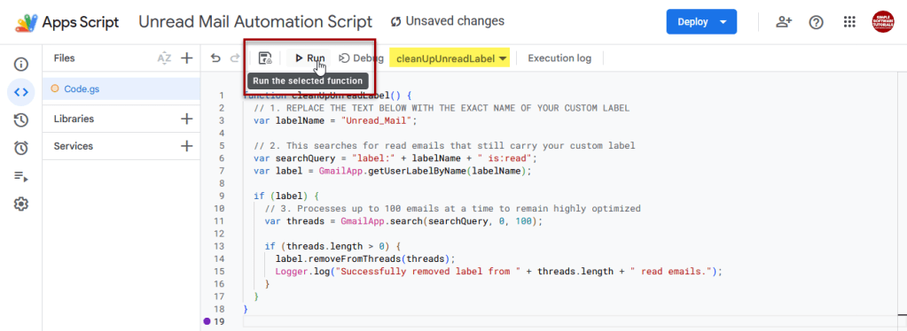
Task: Add a new file with the plus icon
Action: pyautogui.click(x=186, y=58)
